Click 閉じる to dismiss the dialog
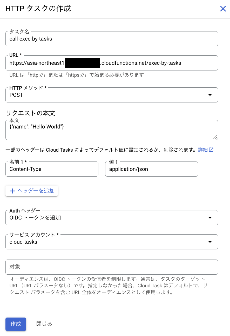The width and height of the screenshot is (230, 336). coord(44,324)
